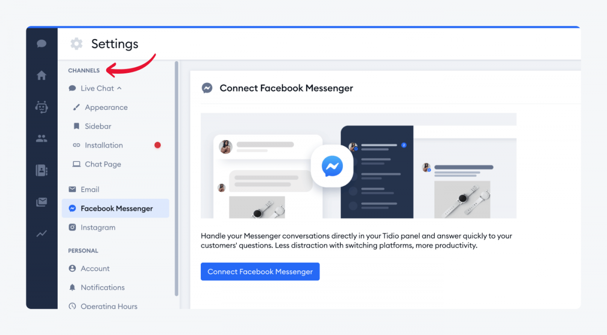Click the red notification dot beside Installation
607x335 pixels.
click(x=157, y=145)
